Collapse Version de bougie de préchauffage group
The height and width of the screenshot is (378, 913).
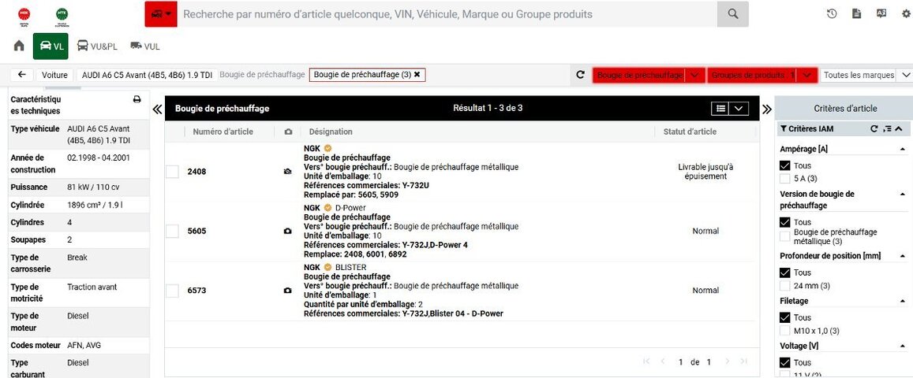903,194
